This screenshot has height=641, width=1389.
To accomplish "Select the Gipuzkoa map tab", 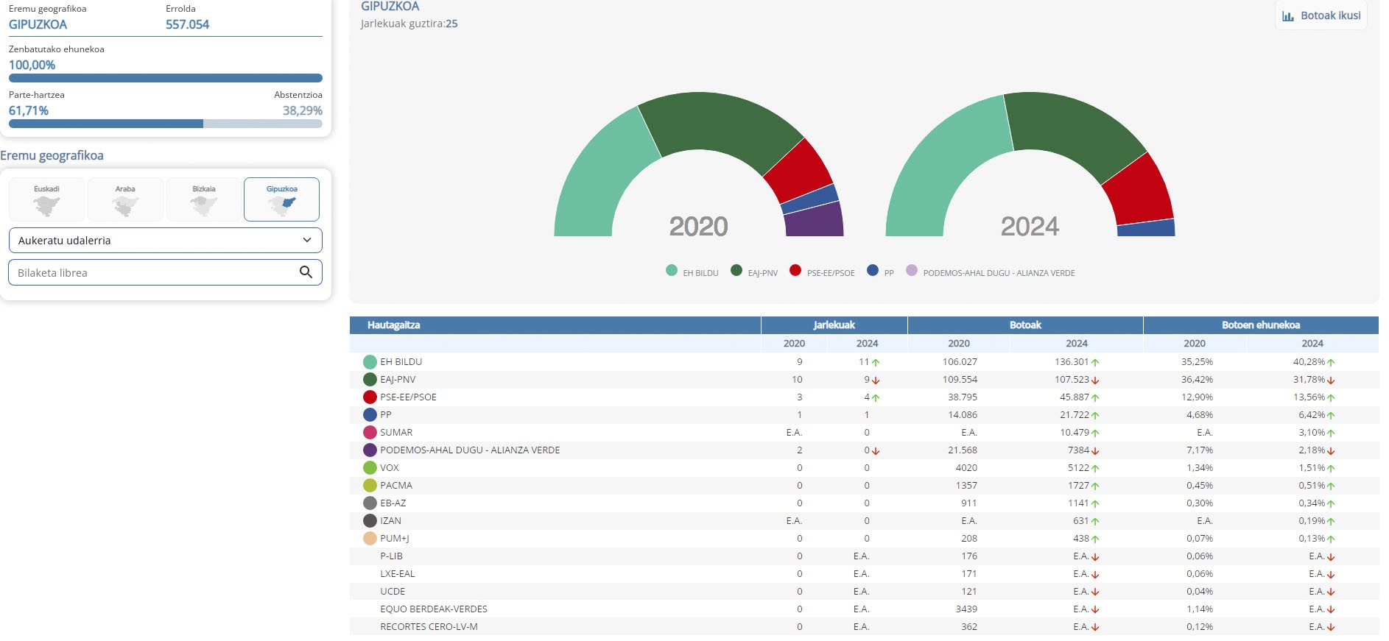I will (282, 199).
